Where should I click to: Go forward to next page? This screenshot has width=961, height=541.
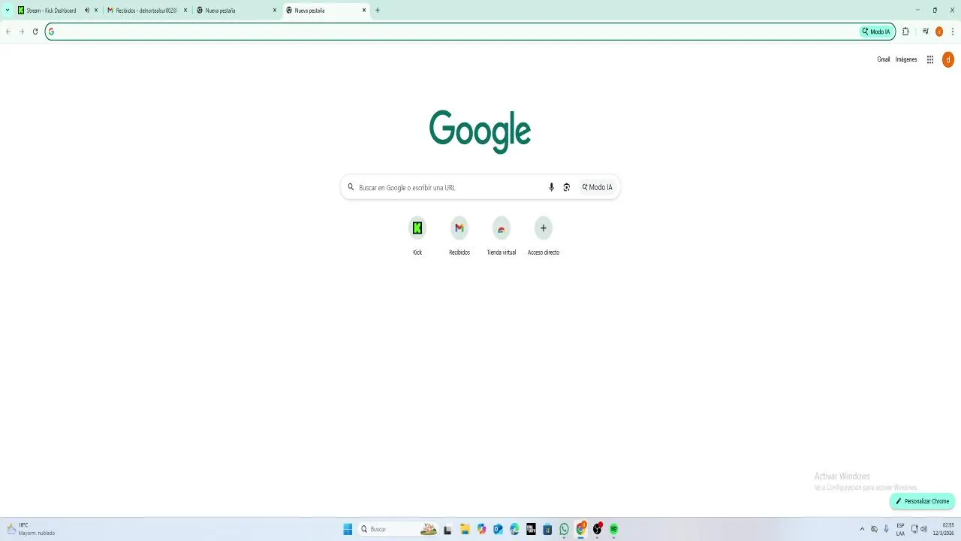tap(22, 32)
